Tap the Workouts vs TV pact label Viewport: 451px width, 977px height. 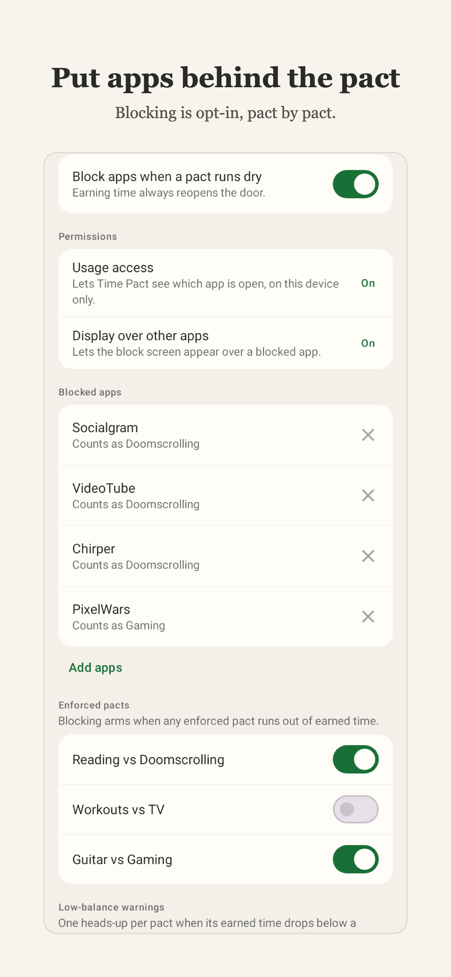pyautogui.click(x=118, y=809)
